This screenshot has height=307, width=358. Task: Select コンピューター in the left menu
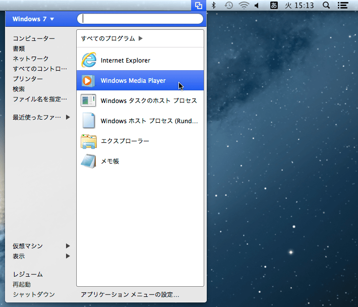34,38
